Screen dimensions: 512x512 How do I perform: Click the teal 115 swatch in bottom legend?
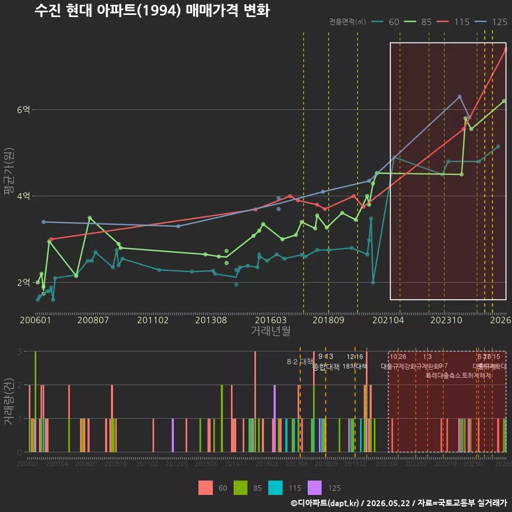click(x=275, y=488)
